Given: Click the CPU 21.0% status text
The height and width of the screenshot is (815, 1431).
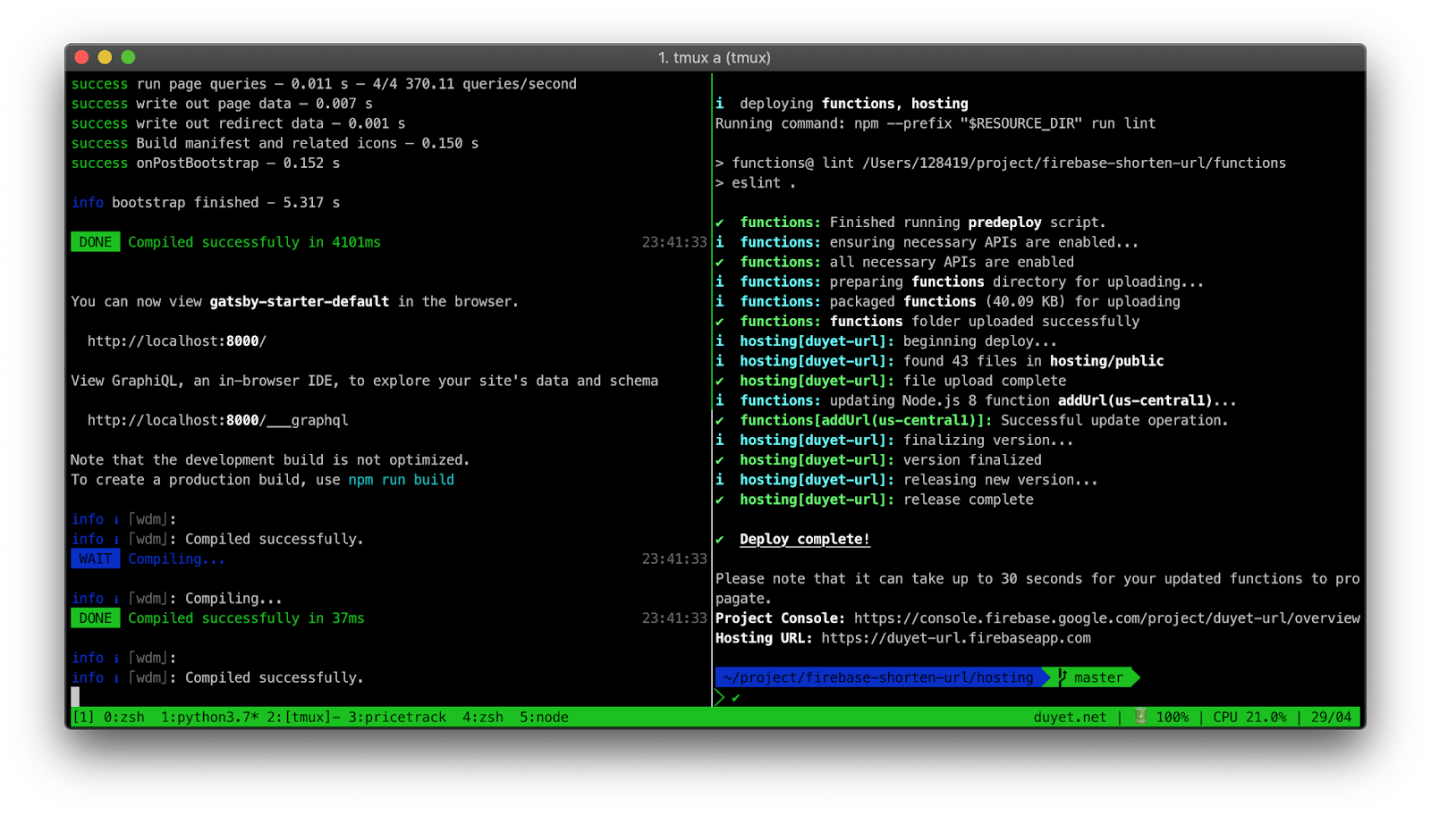Looking at the screenshot, I should point(1249,717).
